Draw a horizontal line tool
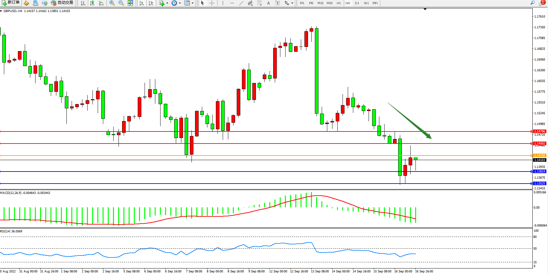This screenshot has height=275, width=548. [232, 3]
